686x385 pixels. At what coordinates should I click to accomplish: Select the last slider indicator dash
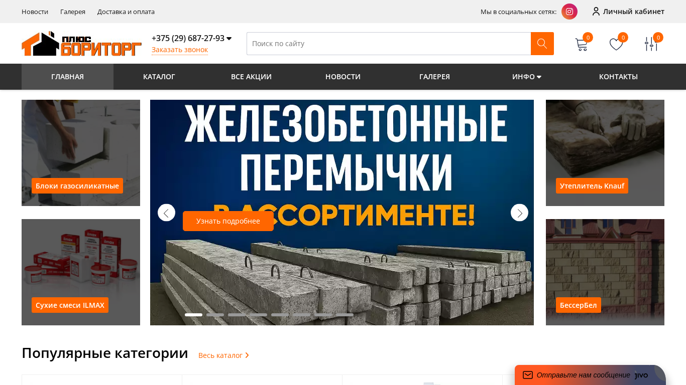pos(345,315)
